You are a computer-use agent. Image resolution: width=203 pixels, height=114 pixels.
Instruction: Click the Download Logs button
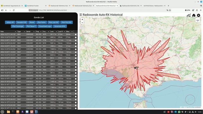point(45,26)
